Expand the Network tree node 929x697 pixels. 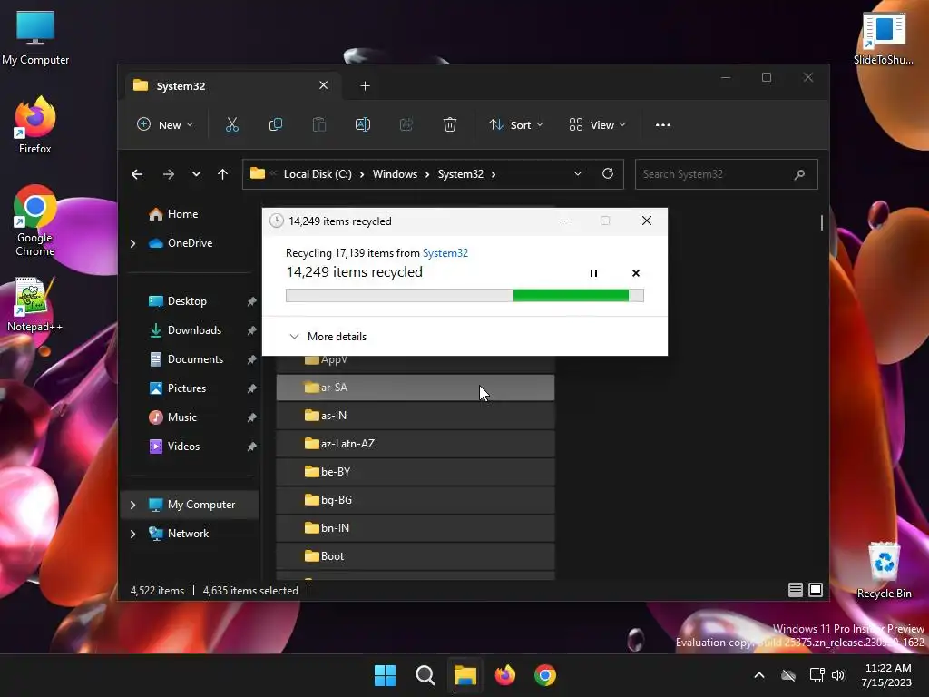[x=132, y=534]
